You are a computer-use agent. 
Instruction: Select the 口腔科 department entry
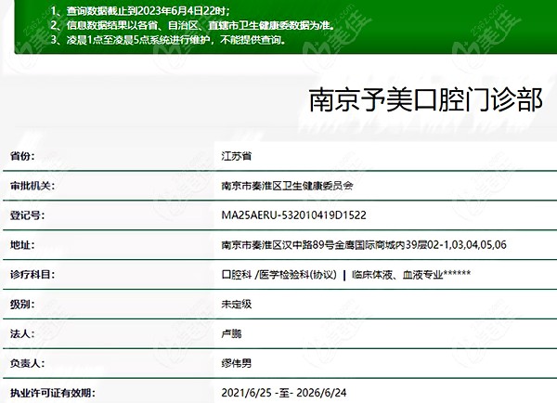[x=236, y=275]
